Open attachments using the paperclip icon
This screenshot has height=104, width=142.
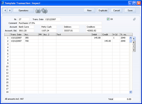pyautogui.click(x=134, y=19)
